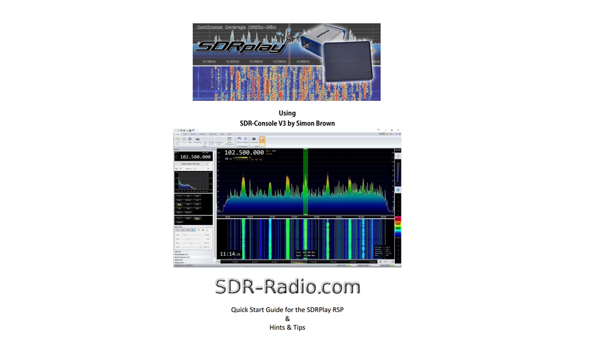Viewport: 603px width, 339px height.
Task: Switch to the Home ribbon tab
Action: [178, 134]
